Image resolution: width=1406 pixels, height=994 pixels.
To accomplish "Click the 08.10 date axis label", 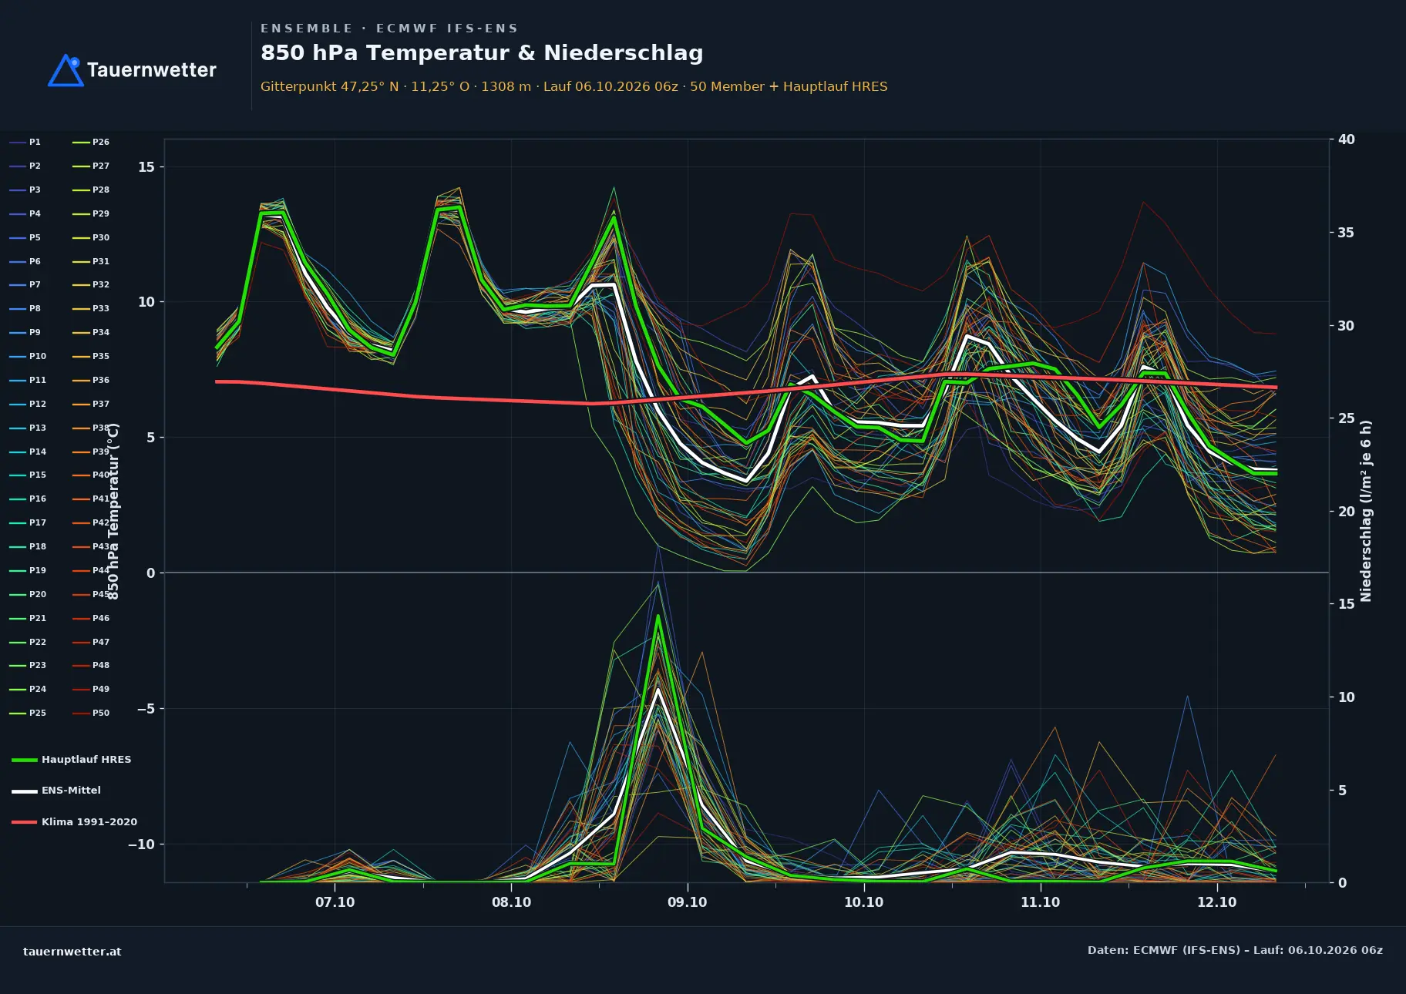I will 511,902.
